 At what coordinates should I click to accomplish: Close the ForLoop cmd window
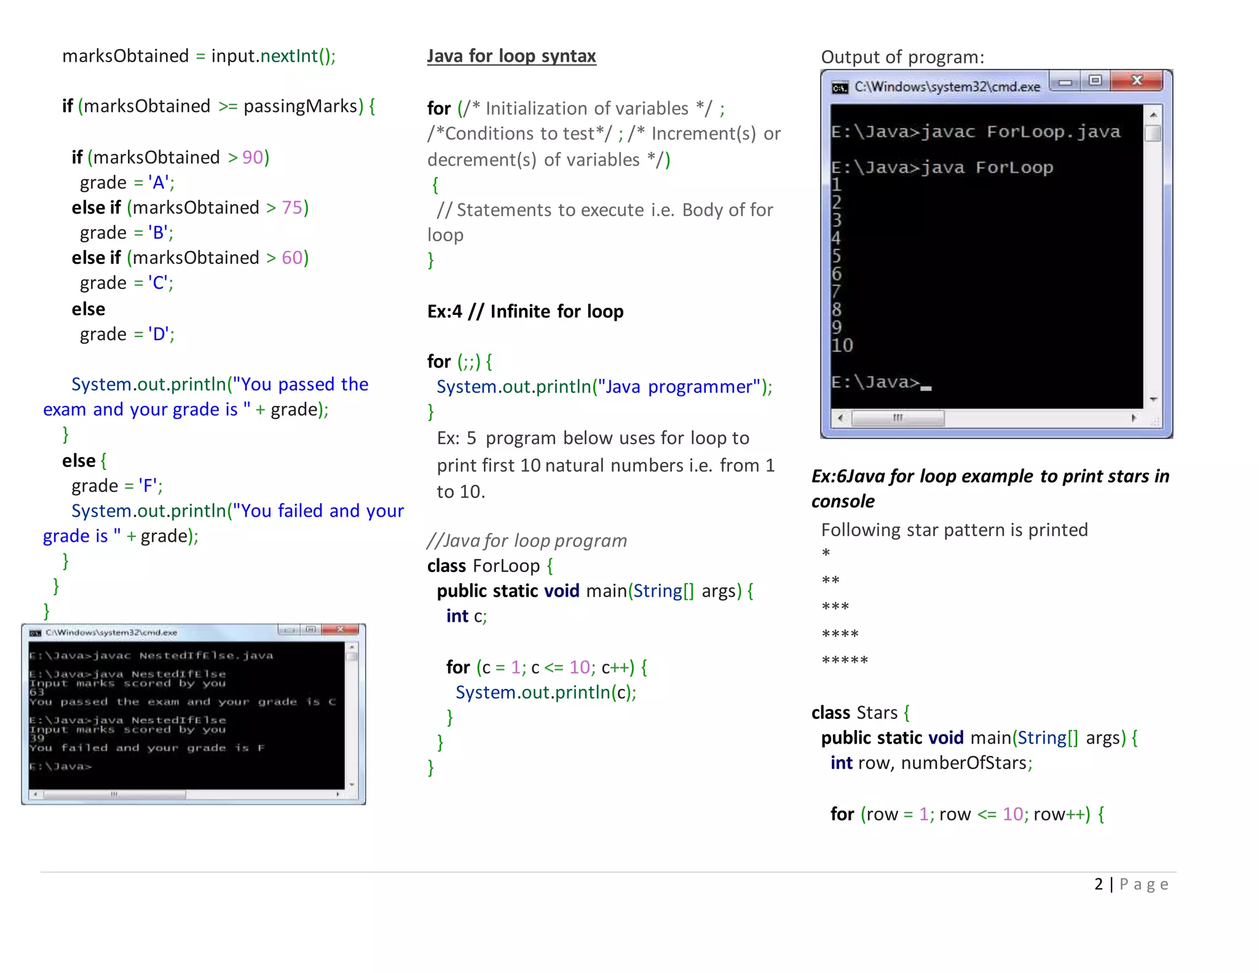pos(1137,81)
